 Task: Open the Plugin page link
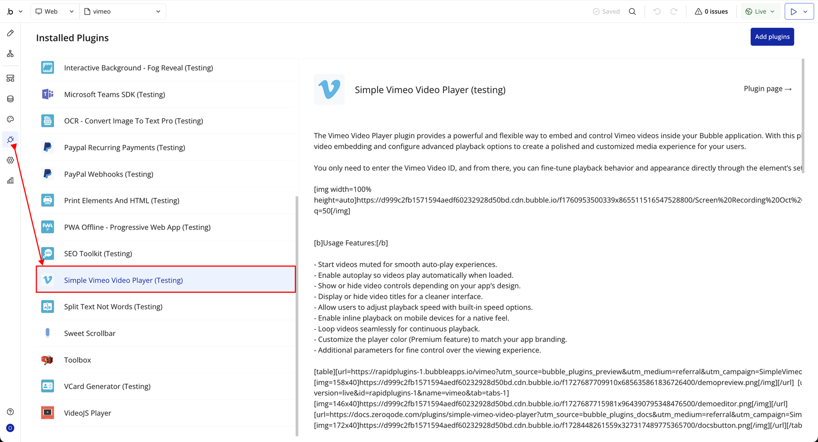coord(767,89)
